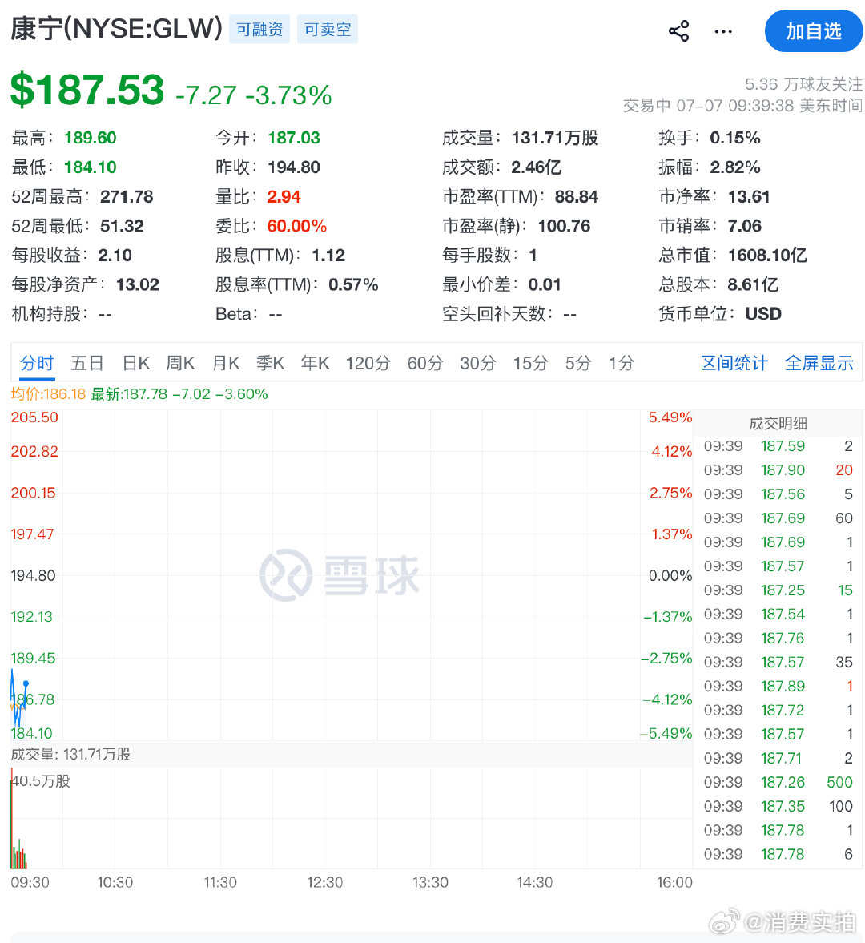865x943 pixels.
Task: Click the 每股收益 value 2.10
Action: tap(115, 256)
